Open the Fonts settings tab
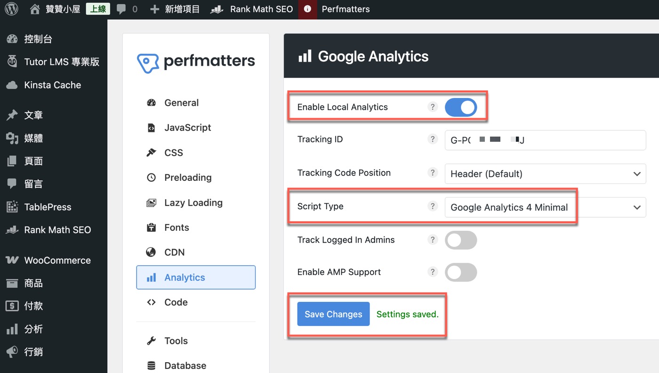 (196, 227)
